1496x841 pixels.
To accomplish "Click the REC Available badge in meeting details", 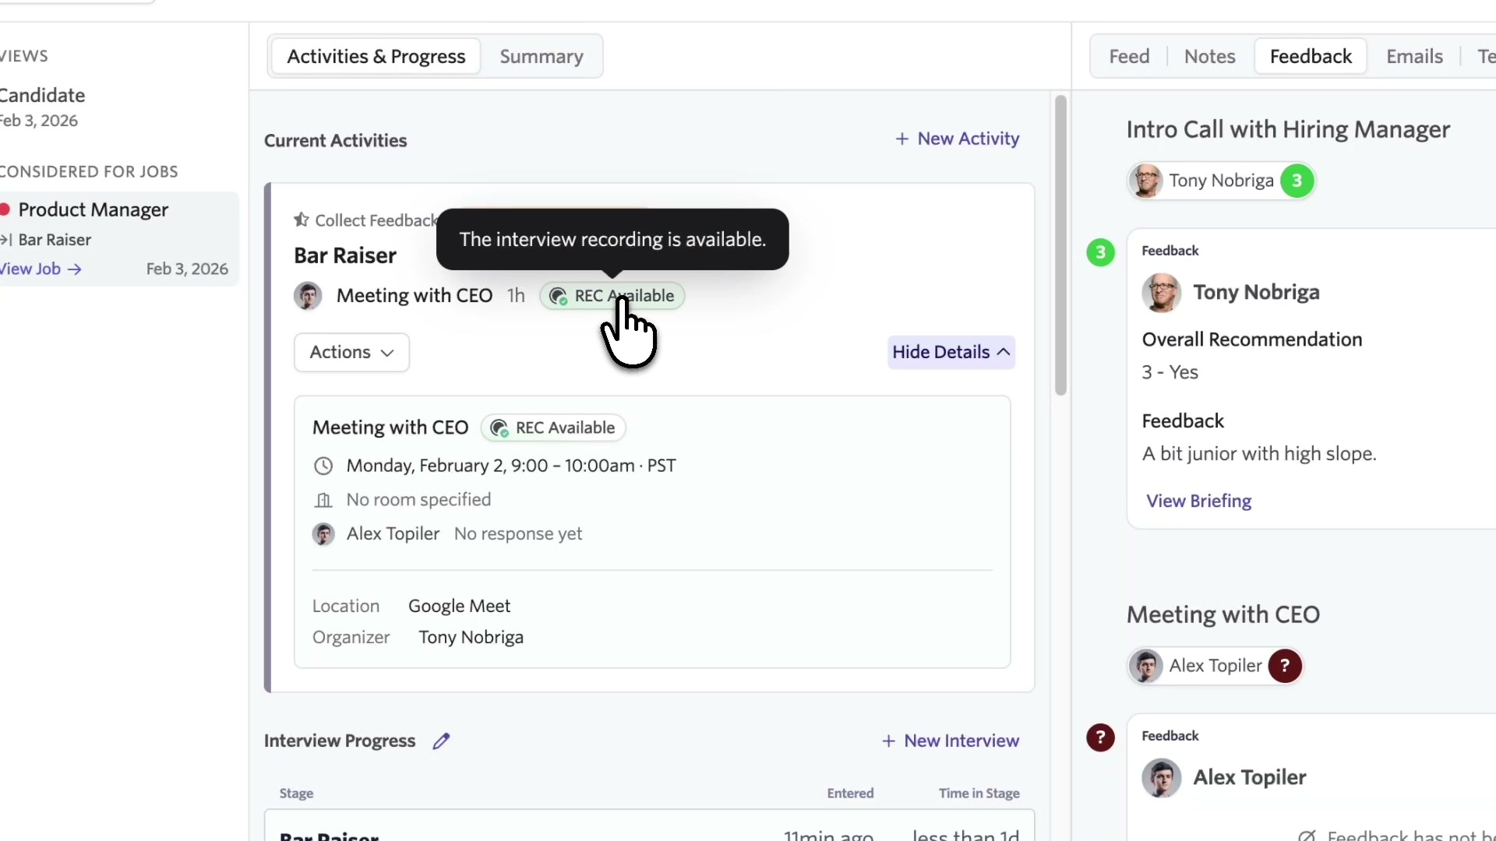I will point(553,428).
